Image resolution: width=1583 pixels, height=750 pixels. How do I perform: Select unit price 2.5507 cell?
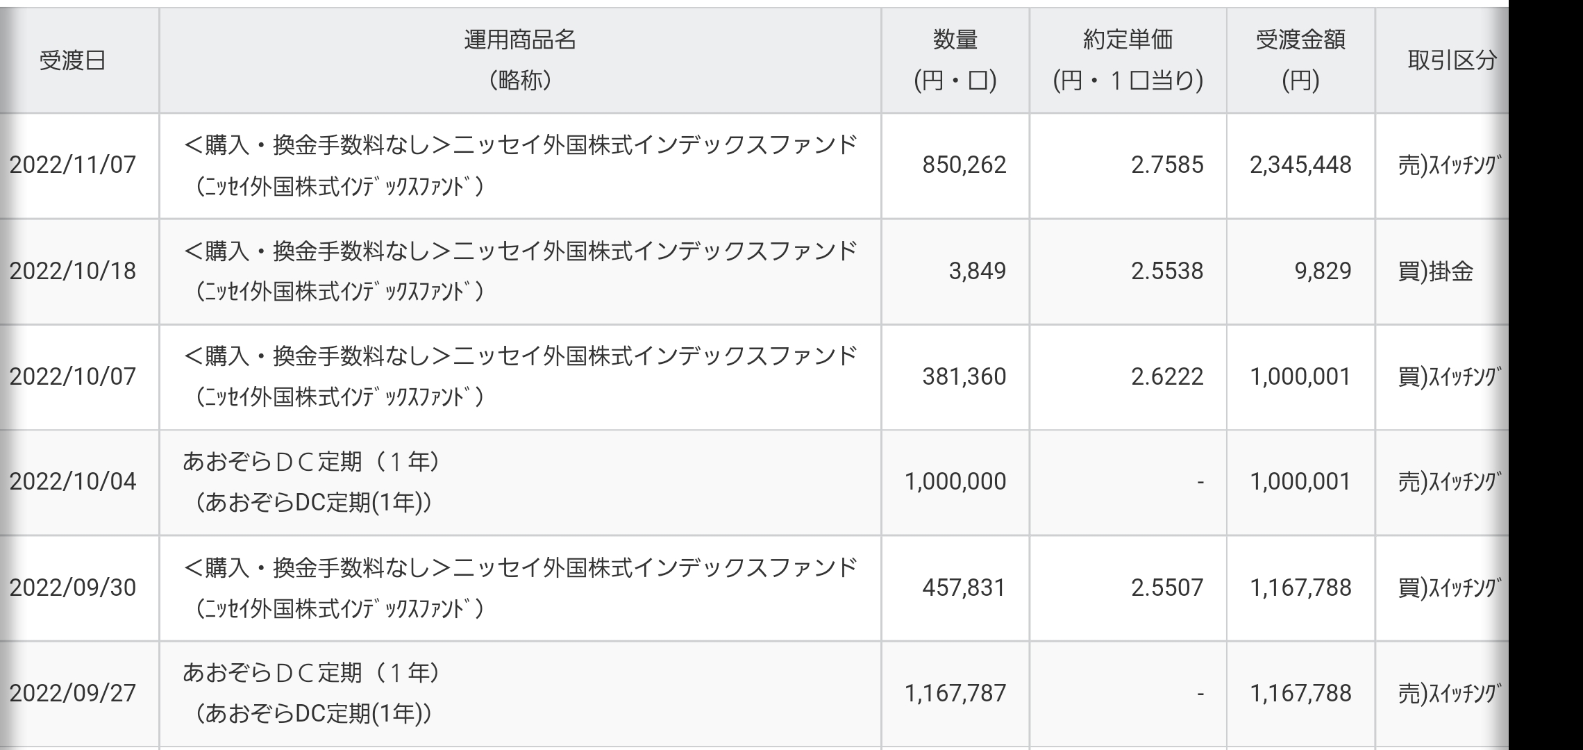(x=1128, y=587)
